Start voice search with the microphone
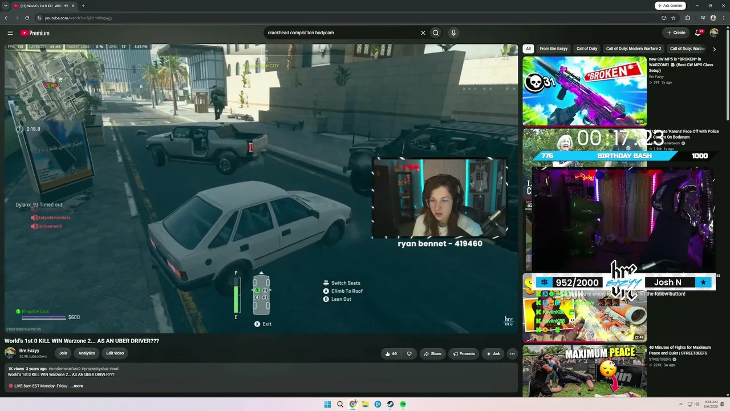This screenshot has height=411, width=730. coord(453,33)
